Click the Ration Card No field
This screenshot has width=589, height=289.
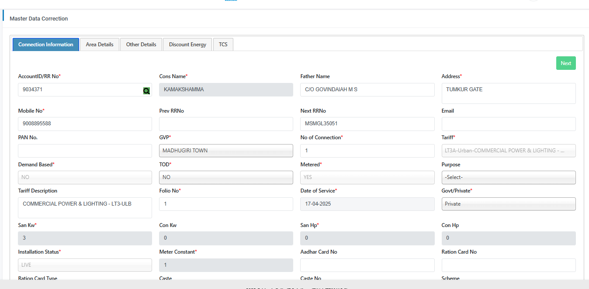tap(508, 265)
